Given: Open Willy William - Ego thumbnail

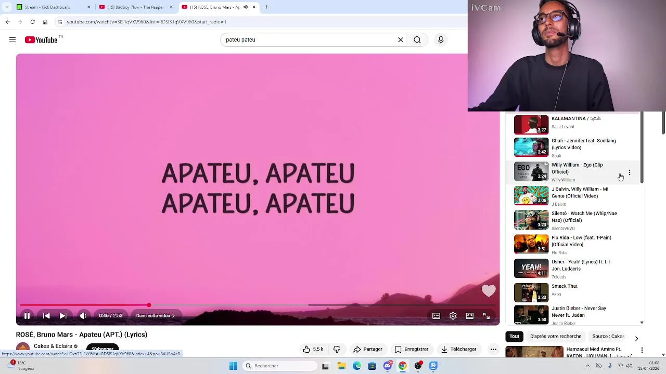Looking at the screenshot, I should [x=531, y=172].
